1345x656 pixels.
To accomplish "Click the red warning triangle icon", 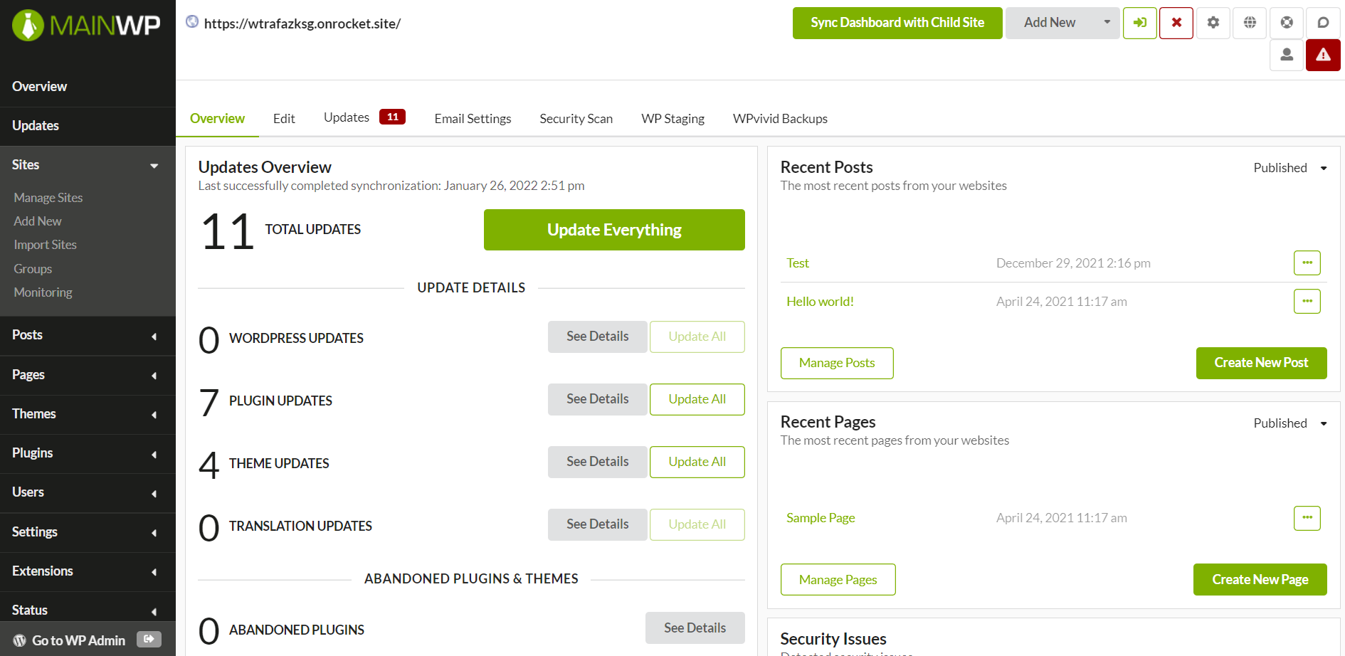I will [x=1323, y=55].
